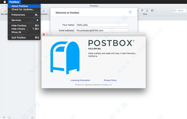
Task: Click the attachment paperclip view icon
Action: (x=147, y=11)
